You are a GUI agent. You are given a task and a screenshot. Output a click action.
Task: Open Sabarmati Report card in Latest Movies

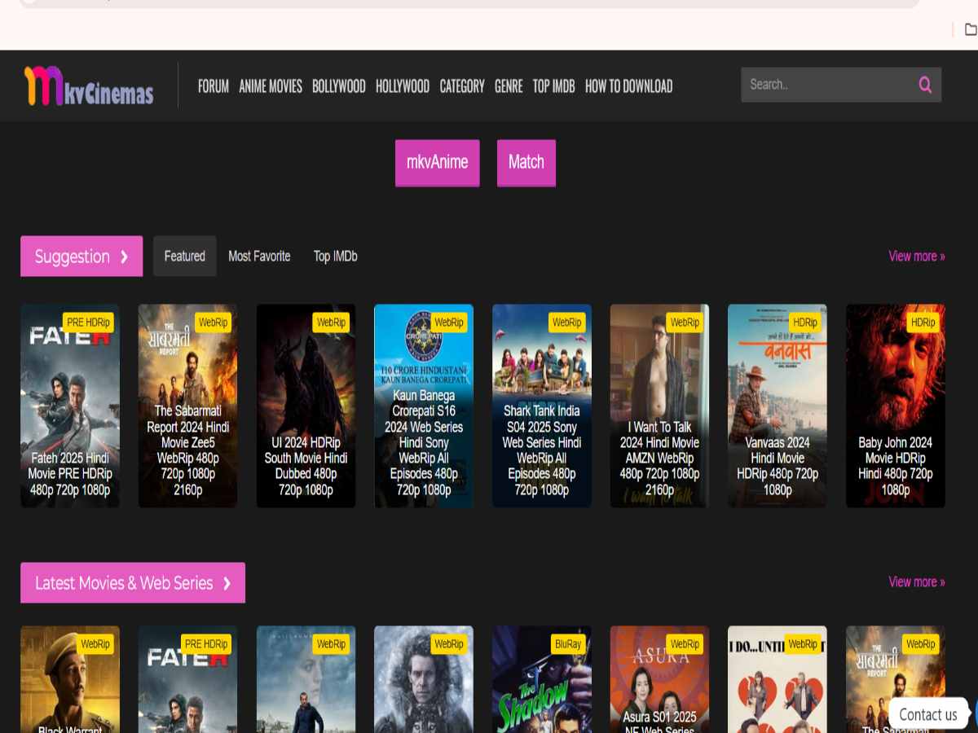[x=896, y=680]
